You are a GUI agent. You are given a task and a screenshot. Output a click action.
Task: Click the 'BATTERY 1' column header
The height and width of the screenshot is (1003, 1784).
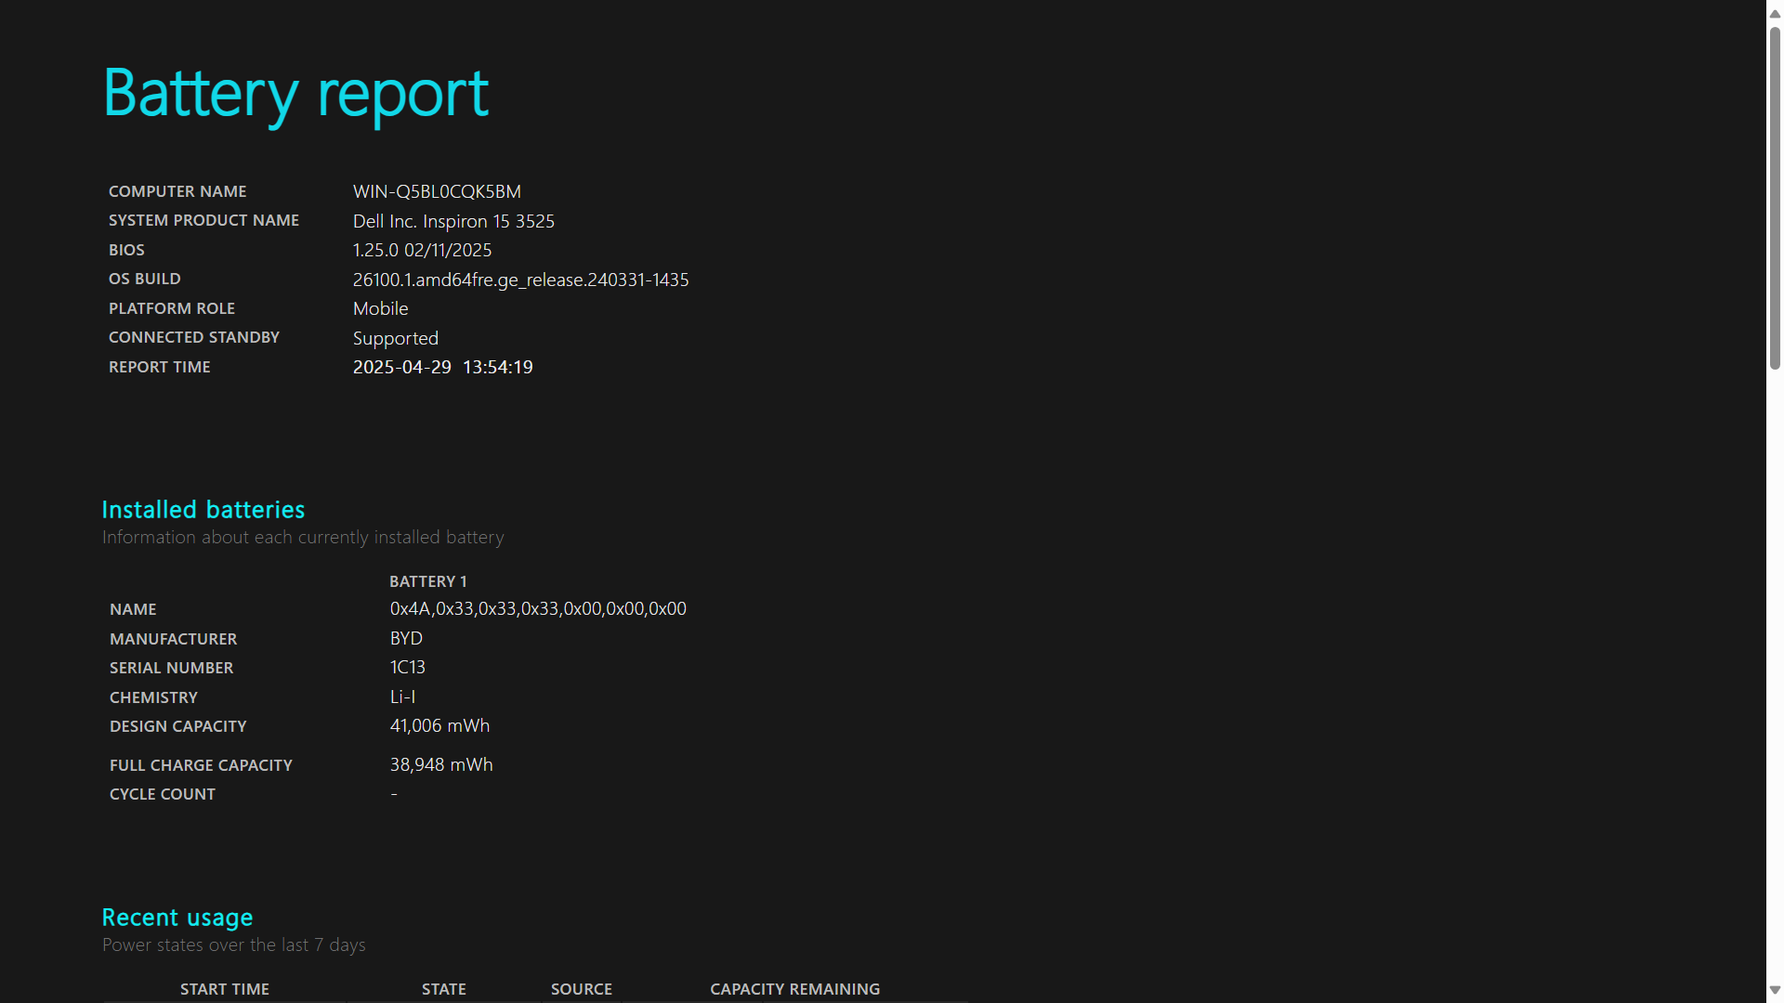pos(427,581)
